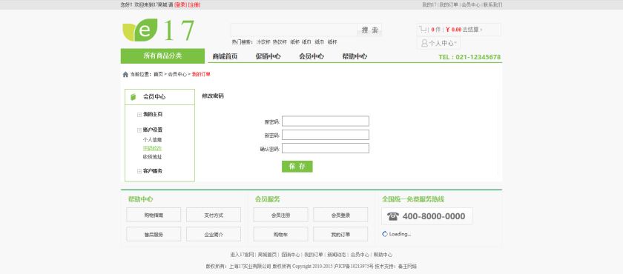Click the home icon in breadcrumb
The image size is (623, 274).
point(125,74)
